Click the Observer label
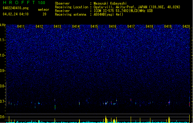This screenshot has height=123, width=193. [x=62, y=3]
